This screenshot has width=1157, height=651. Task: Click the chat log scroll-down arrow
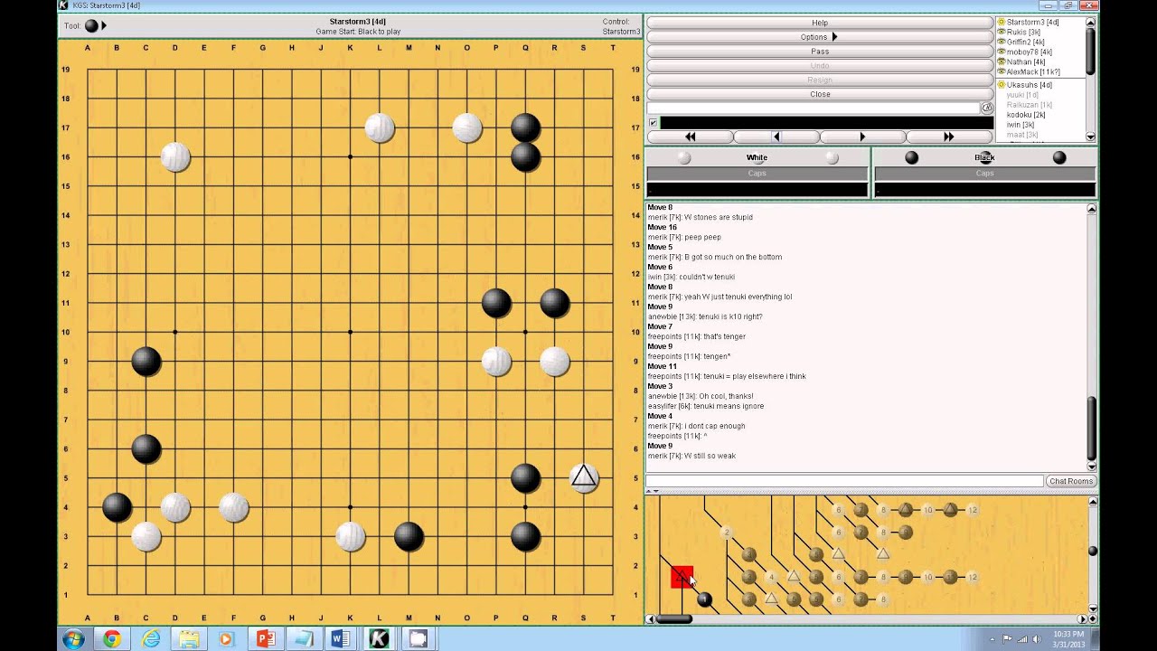(1091, 467)
